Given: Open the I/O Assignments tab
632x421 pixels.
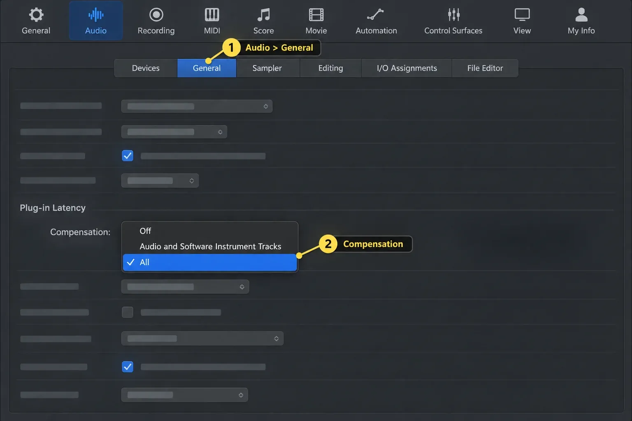Looking at the screenshot, I should coord(407,68).
